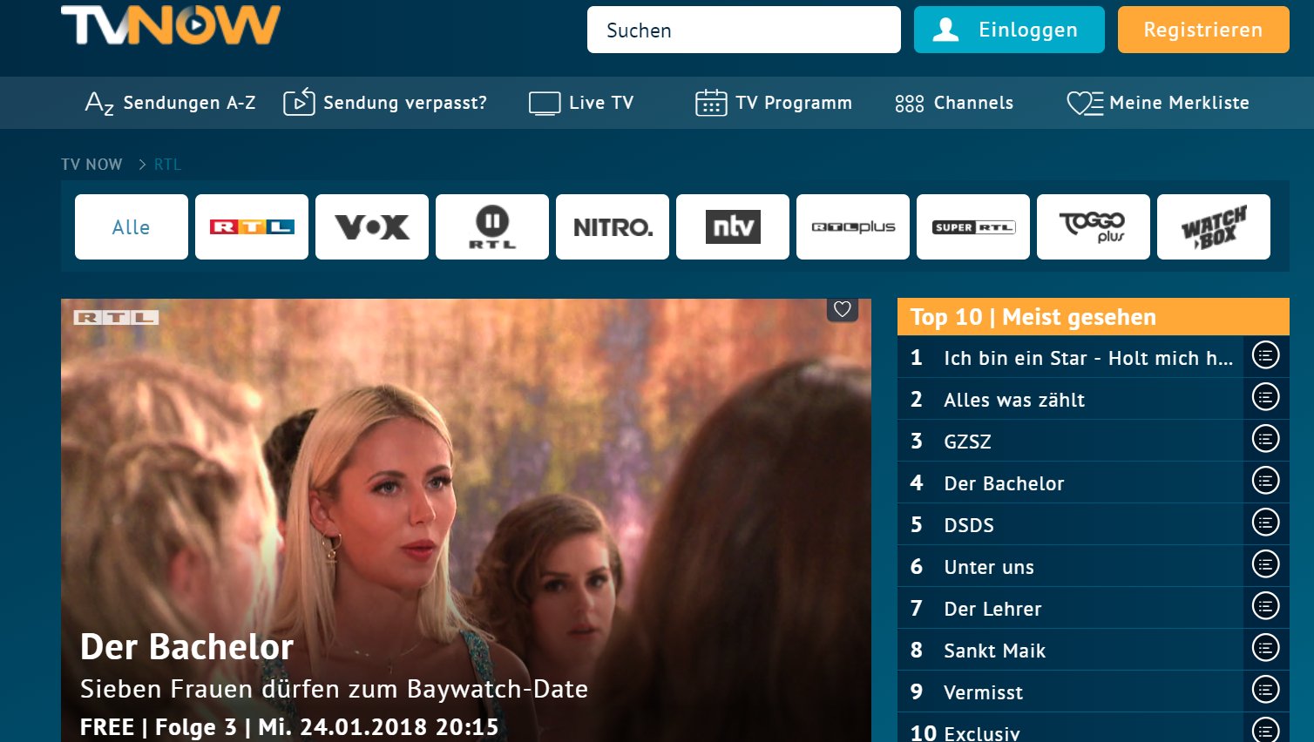Screen dimensions: 1314x742
Task: Click the TVNOW logo
Action: coord(171,24)
